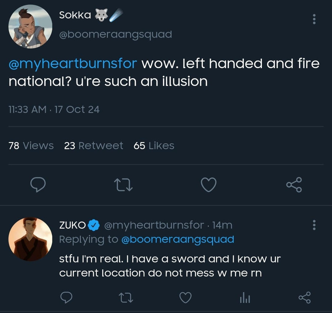The height and width of the screenshot is (313, 332).
Task: Like Sokka's tweet with heart icon
Action: [x=209, y=185]
